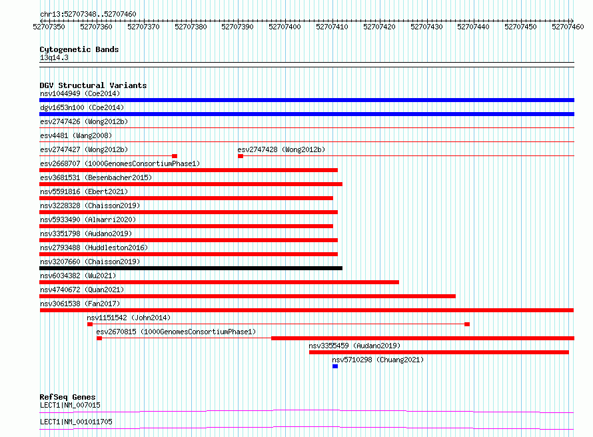This screenshot has width=593, height=437.
Task: Click the red bar under nsv3355459
Action: tap(439, 352)
